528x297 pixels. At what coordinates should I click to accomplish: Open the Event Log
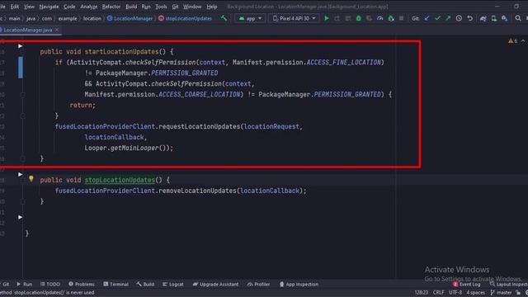(x=467, y=284)
